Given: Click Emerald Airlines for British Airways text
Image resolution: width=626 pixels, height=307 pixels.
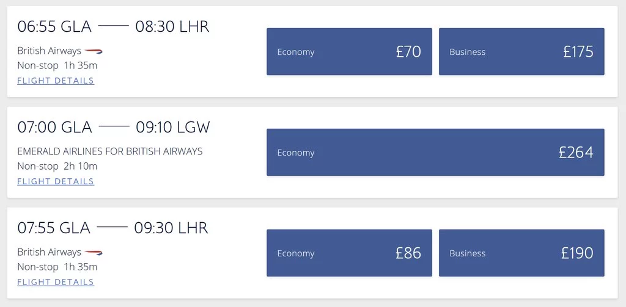Looking at the screenshot, I should [x=110, y=151].
